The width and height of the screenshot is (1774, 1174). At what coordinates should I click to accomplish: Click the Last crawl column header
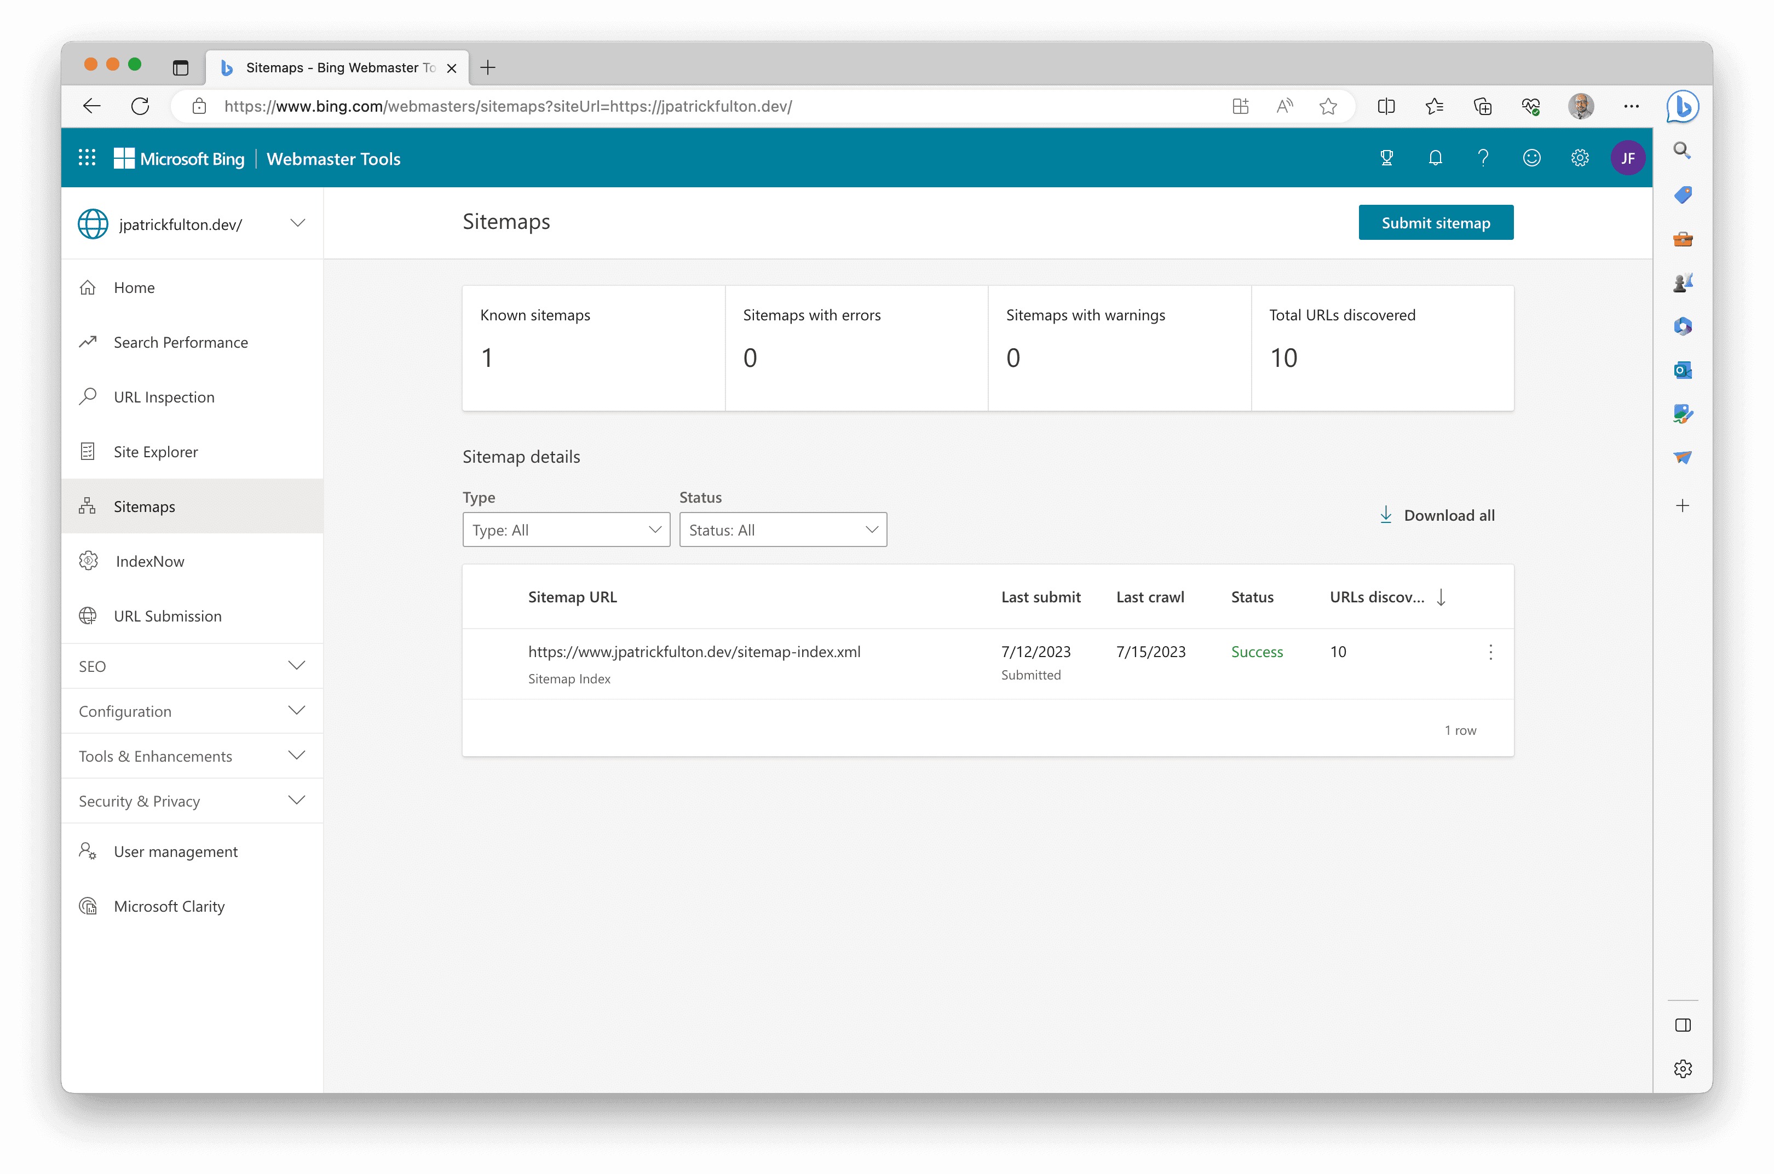pos(1150,597)
